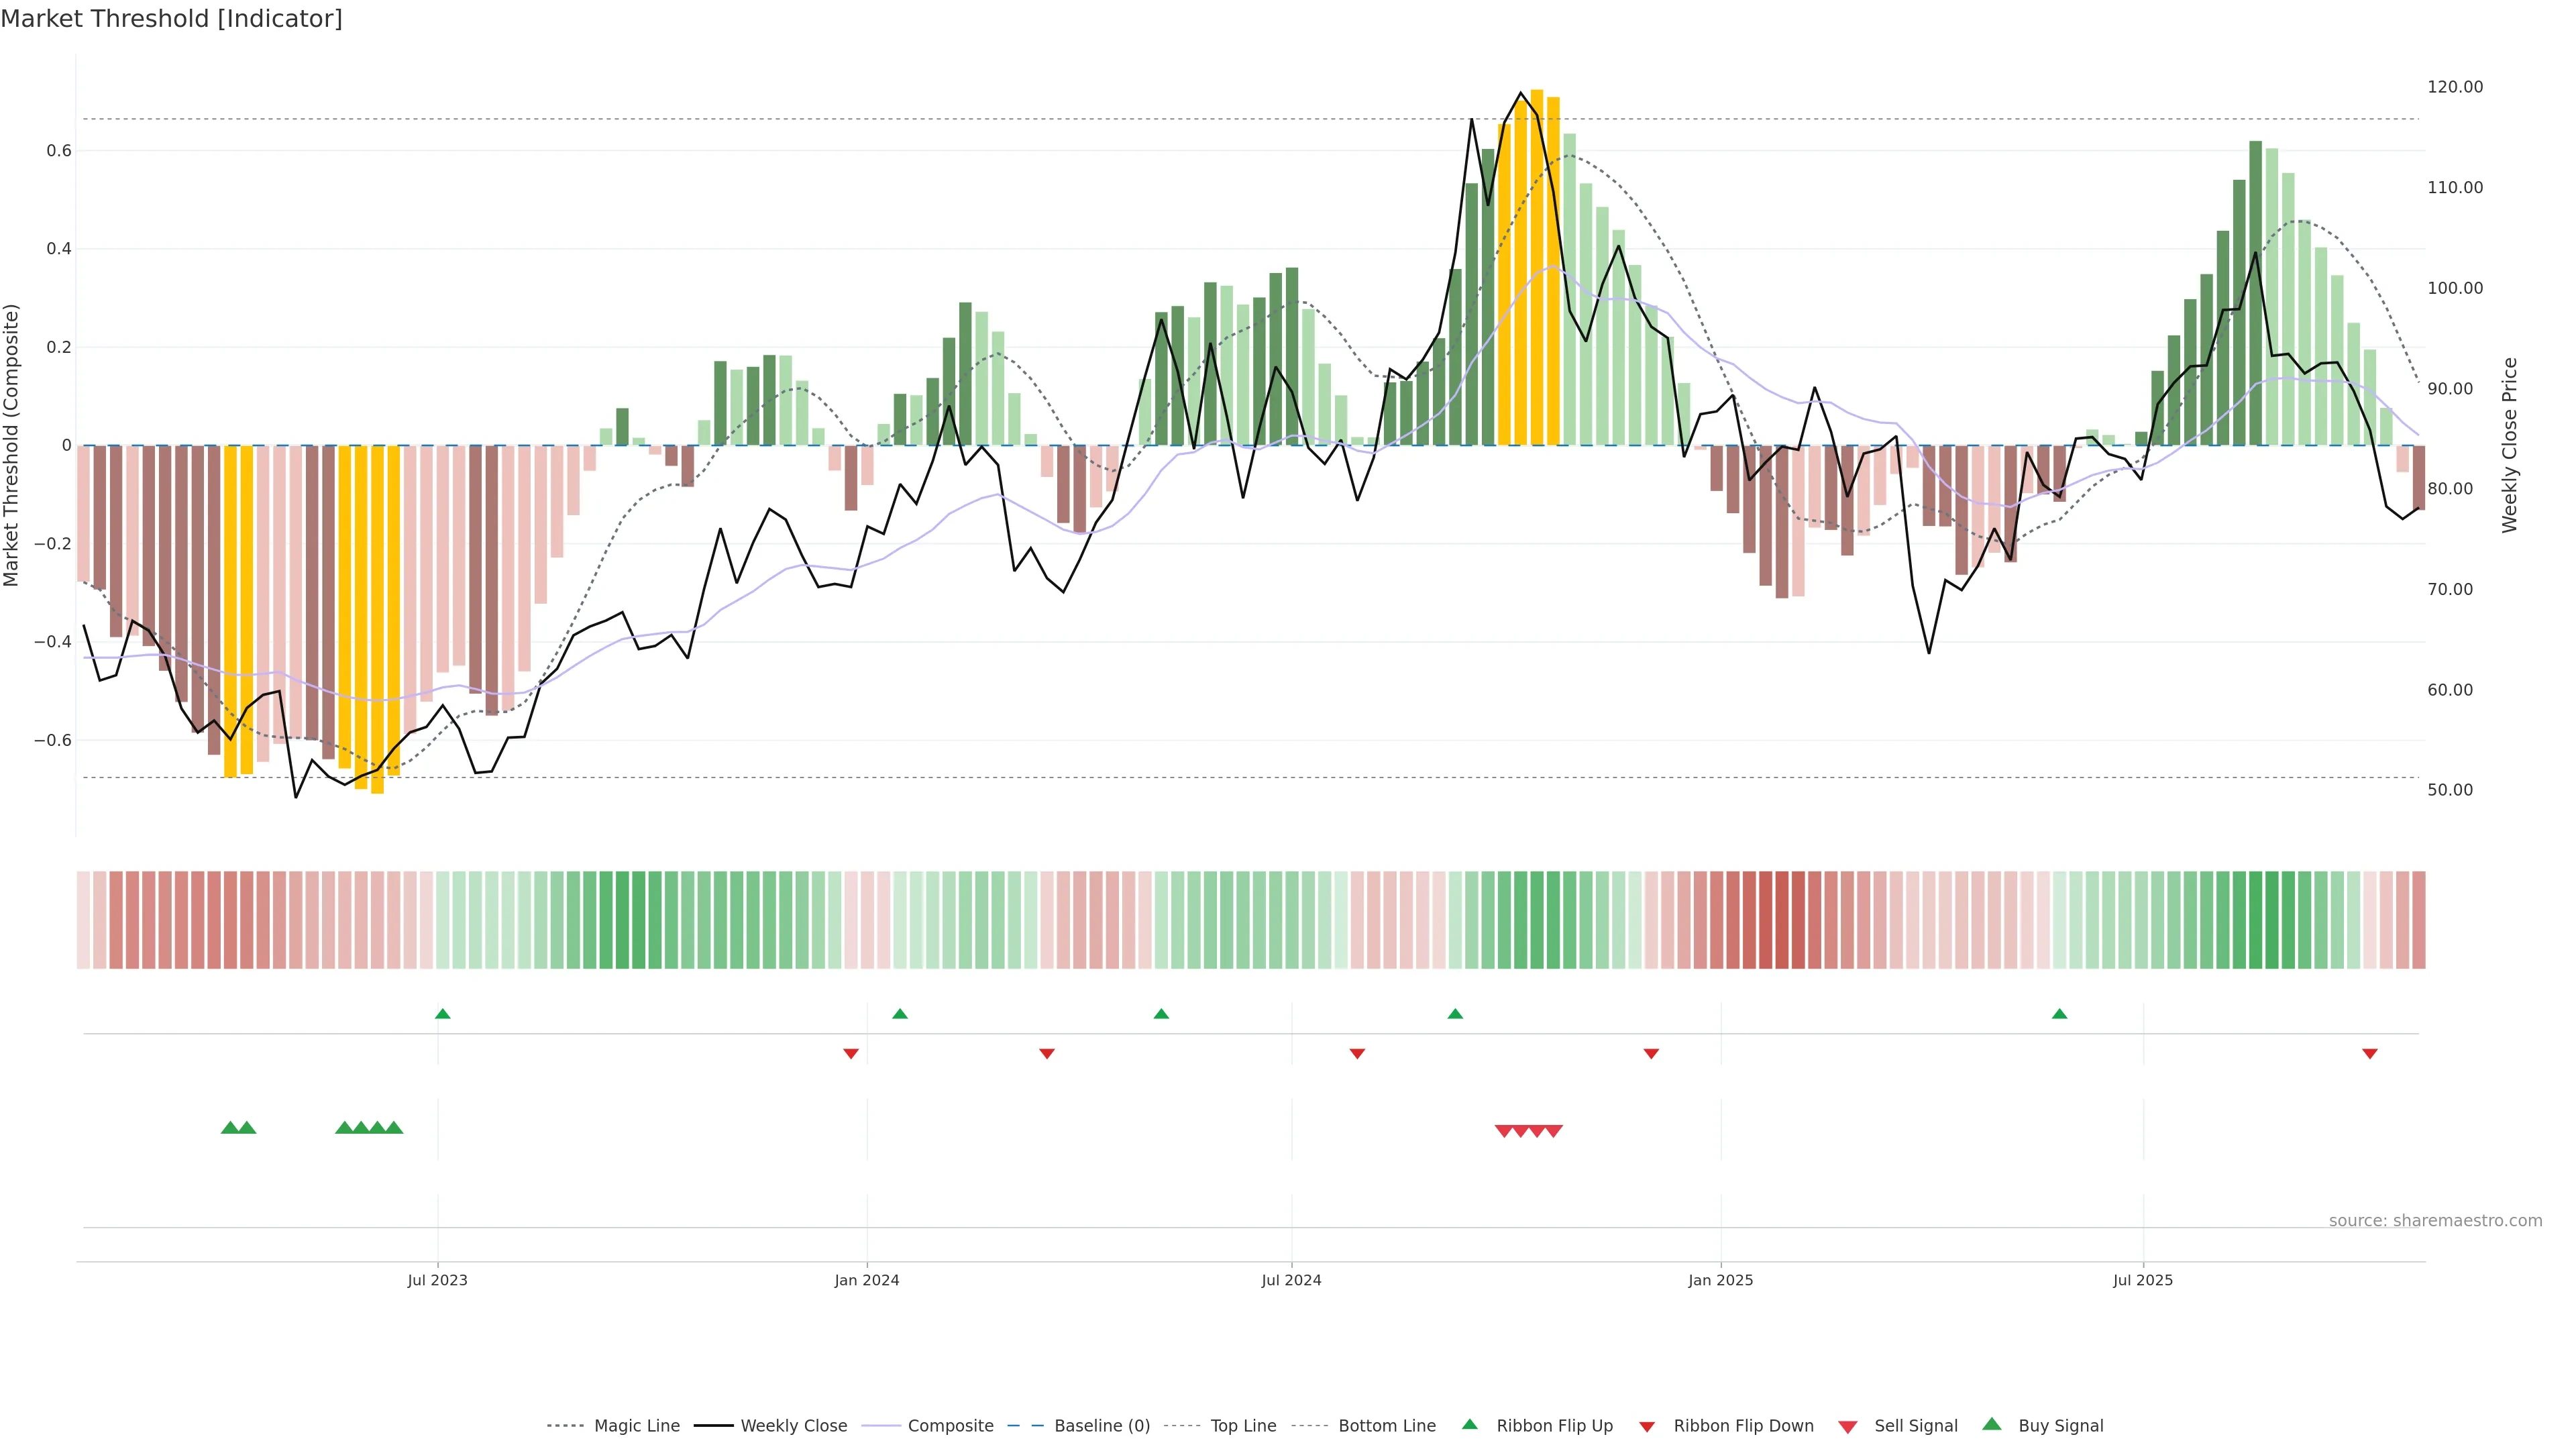Click the Baseline (0) dashed legend marker
The width and height of the screenshot is (2576, 1449).
(x=1025, y=1426)
